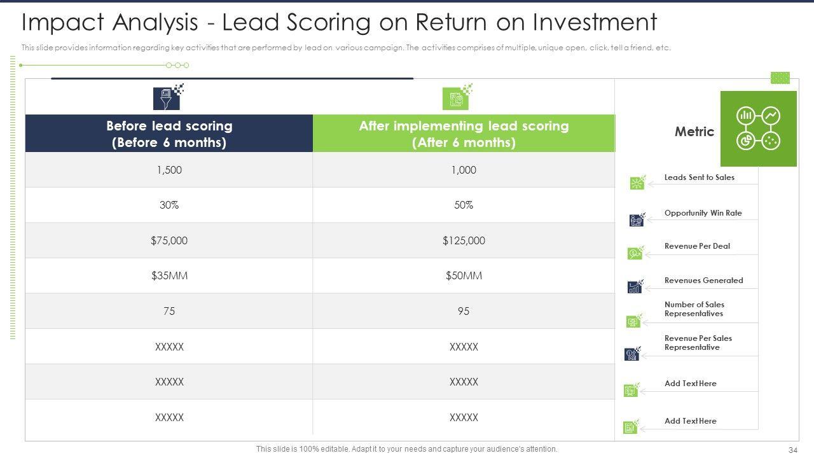Click the bar chart icon beside Revenues Generated

point(635,287)
